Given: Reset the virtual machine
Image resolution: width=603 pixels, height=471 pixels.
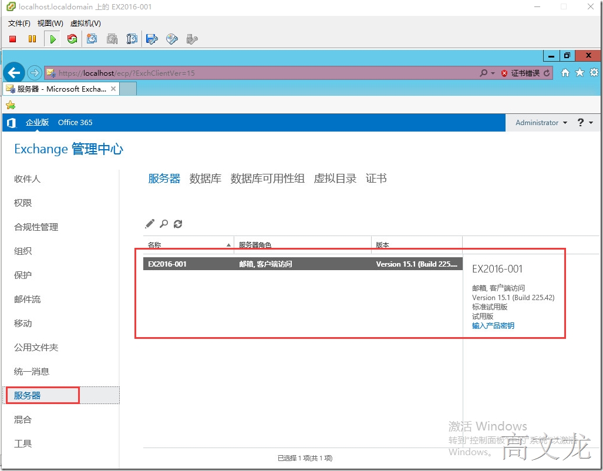Looking at the screenshot, I should click(72, 39).
